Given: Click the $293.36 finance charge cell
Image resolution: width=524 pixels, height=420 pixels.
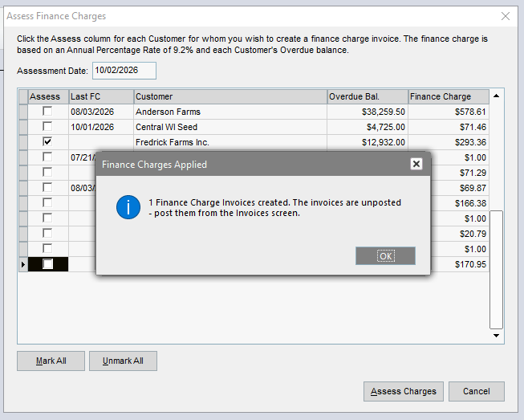Looking at the screenshot, I should click(x=449, y=142).
